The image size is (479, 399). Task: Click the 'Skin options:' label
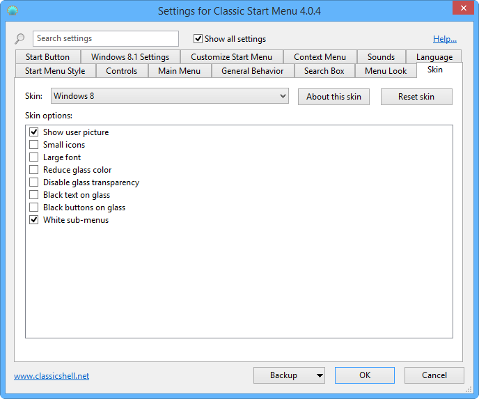49,116
